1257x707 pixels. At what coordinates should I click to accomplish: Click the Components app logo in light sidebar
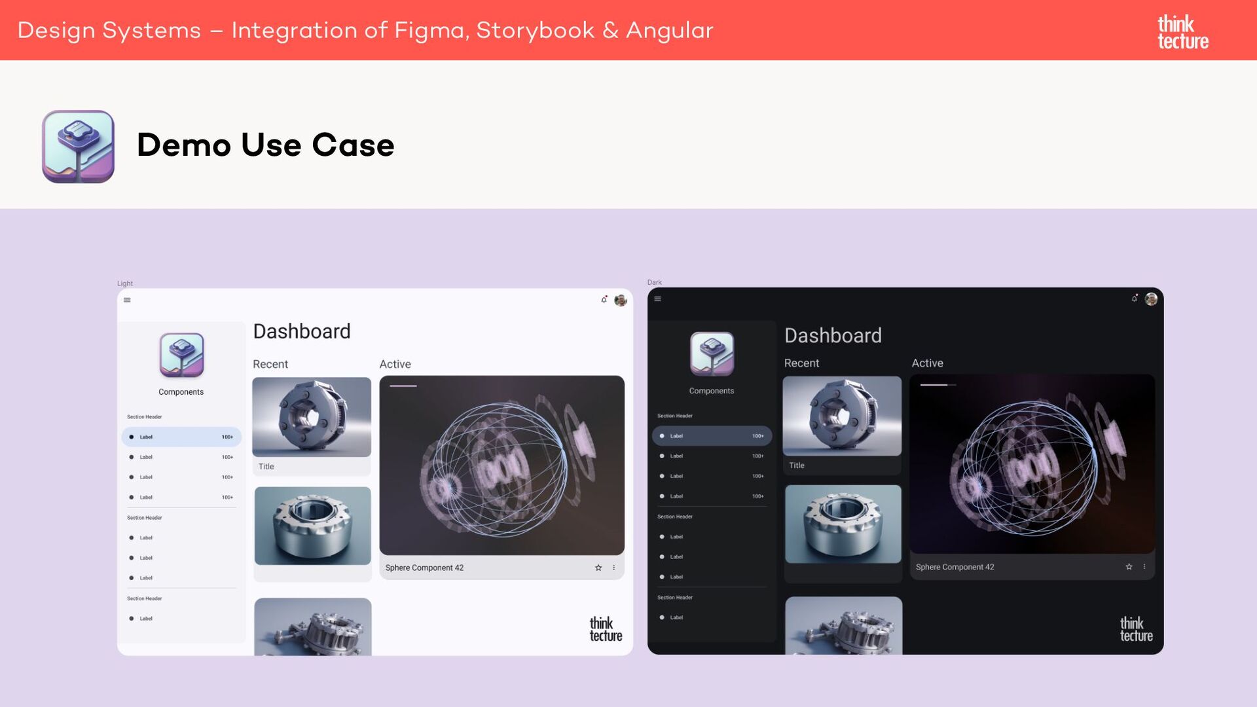coord(181,356)
